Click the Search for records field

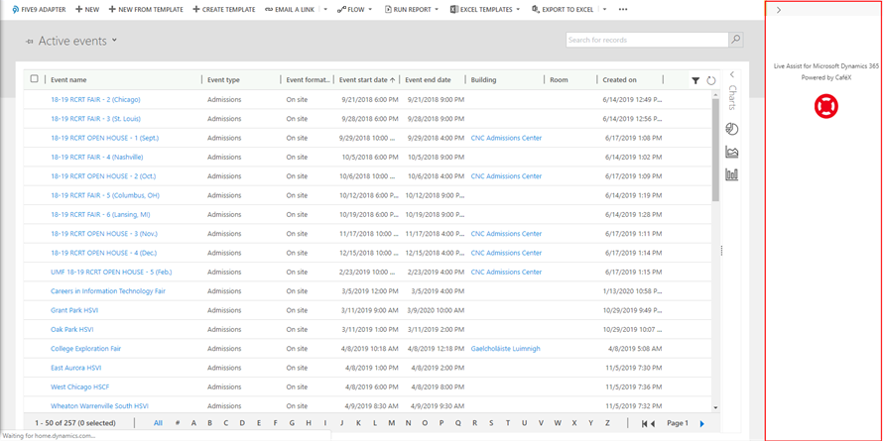click(646, 40)
